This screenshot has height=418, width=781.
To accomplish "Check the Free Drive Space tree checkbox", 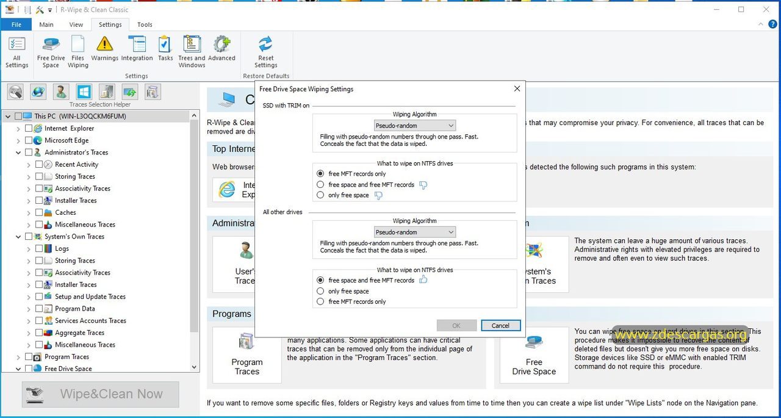I will tap(28, 369).
